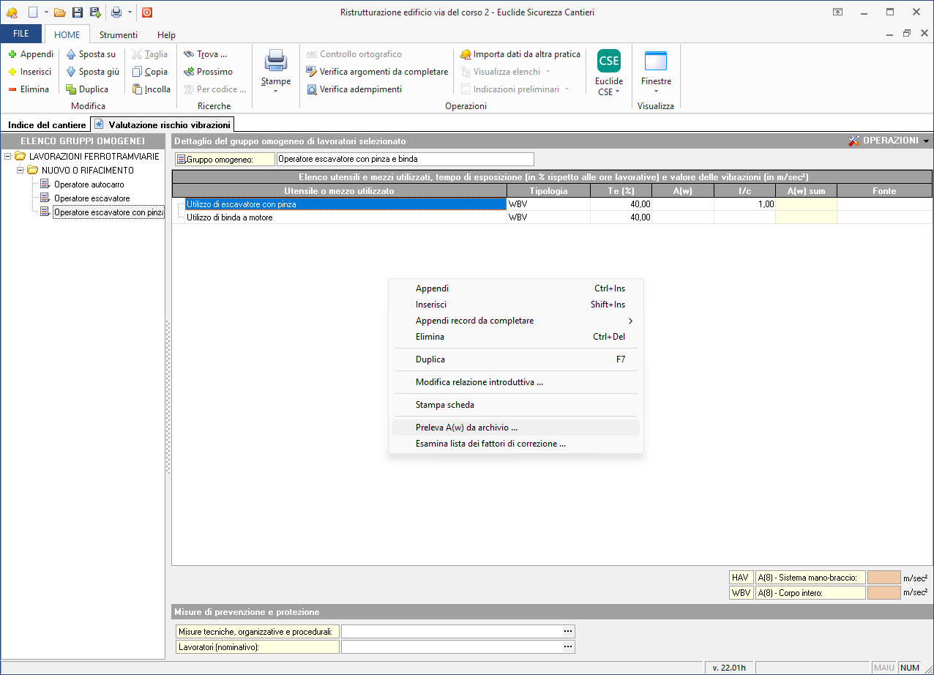The image size is (934, 675).
Task: Switch to the Strumenti ribbon tab
Action: (x=119, y=34)
